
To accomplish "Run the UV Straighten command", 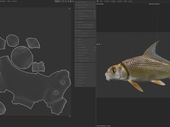I will (x=84, y=47).
